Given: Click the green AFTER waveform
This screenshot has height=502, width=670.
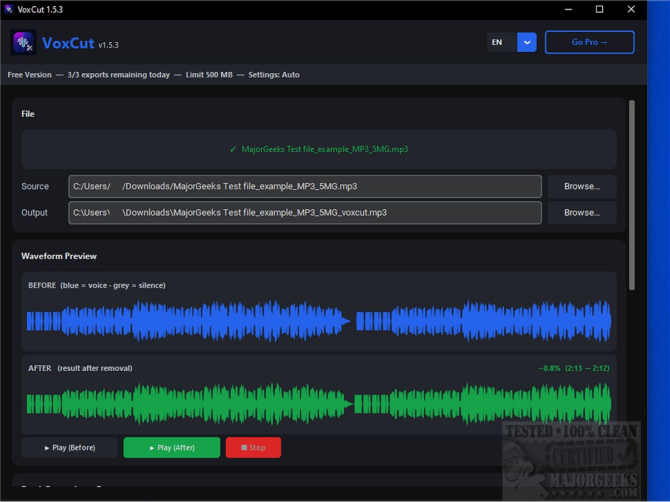Looking at the screenshot, I should (x=319, y=404).
